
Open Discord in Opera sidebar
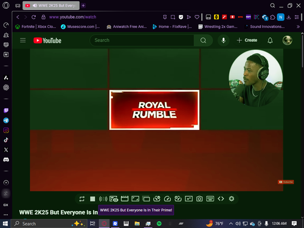6,160
